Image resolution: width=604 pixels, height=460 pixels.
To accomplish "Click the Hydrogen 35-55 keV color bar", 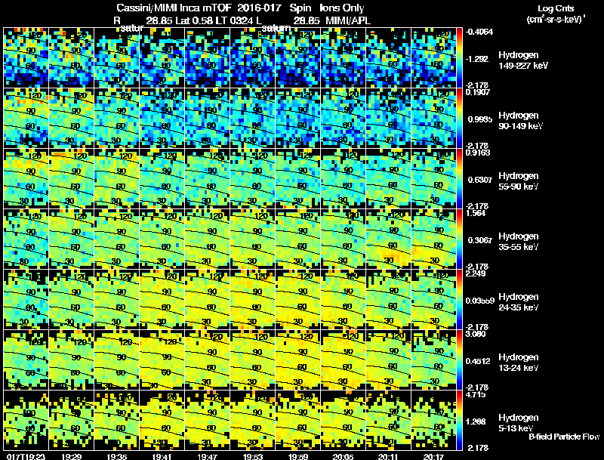I will pos(459,239).
